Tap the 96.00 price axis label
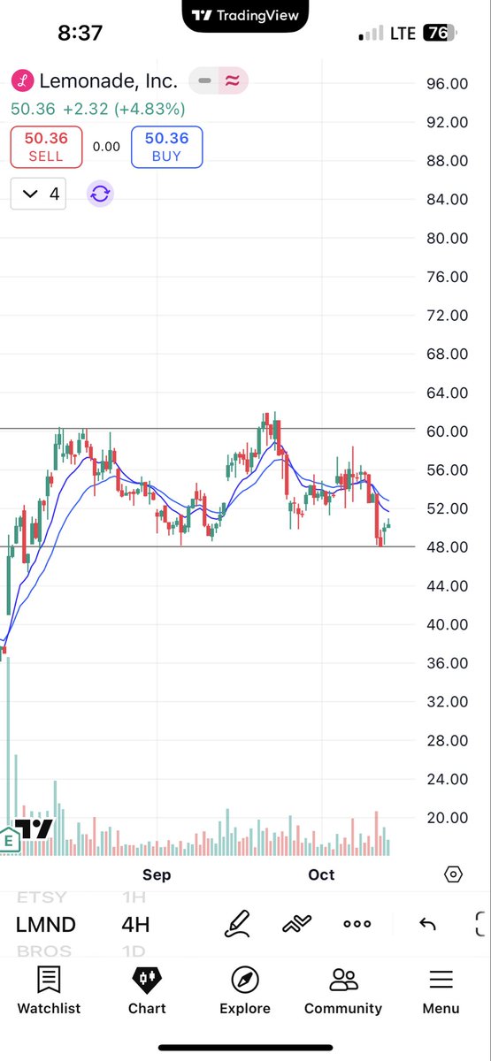 coord(447,84)
